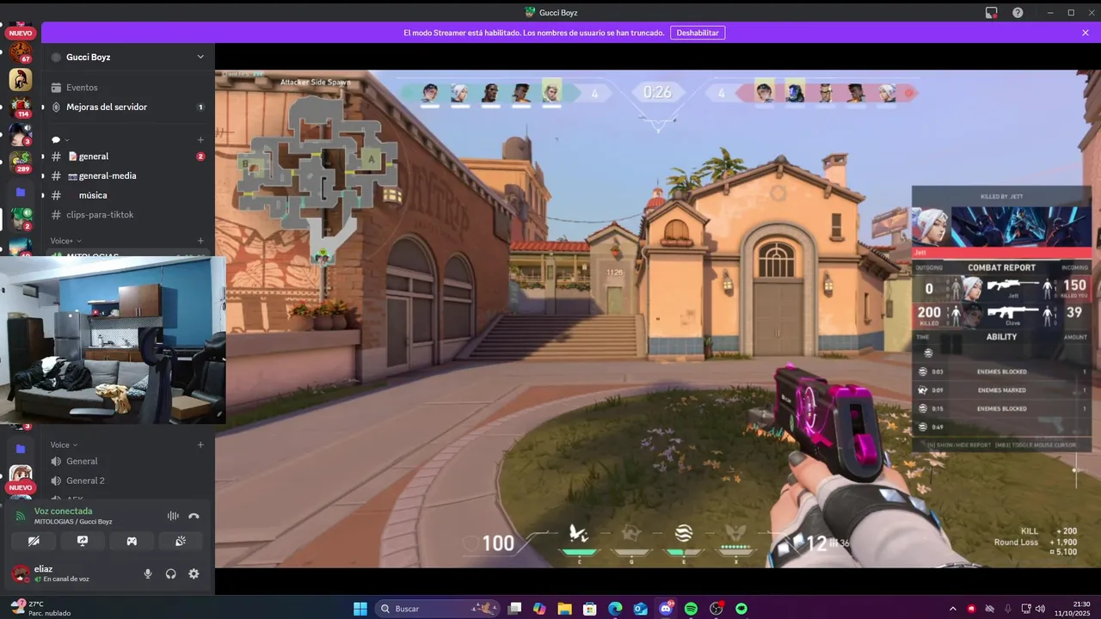Click the webcam video preview

click(113, 340)
